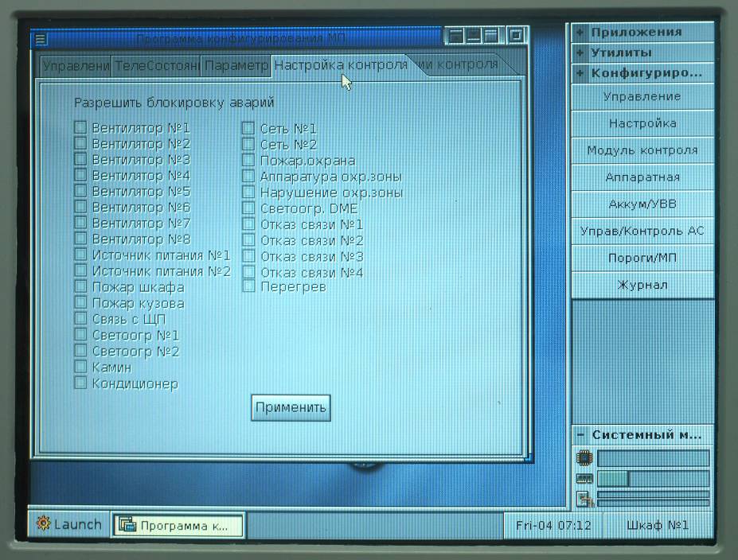
Task: Toggle the Конфигуриро... section expander
Action: pyautogui.click(x=580, y=73)
